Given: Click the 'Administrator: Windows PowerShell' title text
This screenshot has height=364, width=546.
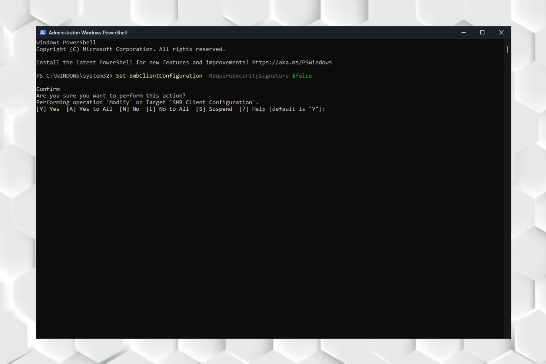Looking at the screenshot, I should tap(88, 33).
